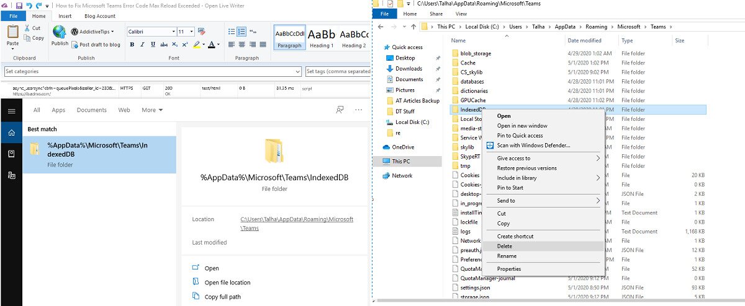Cut selection with the scissors icon
The image size is (745, 306).
(x=28, y=28)
